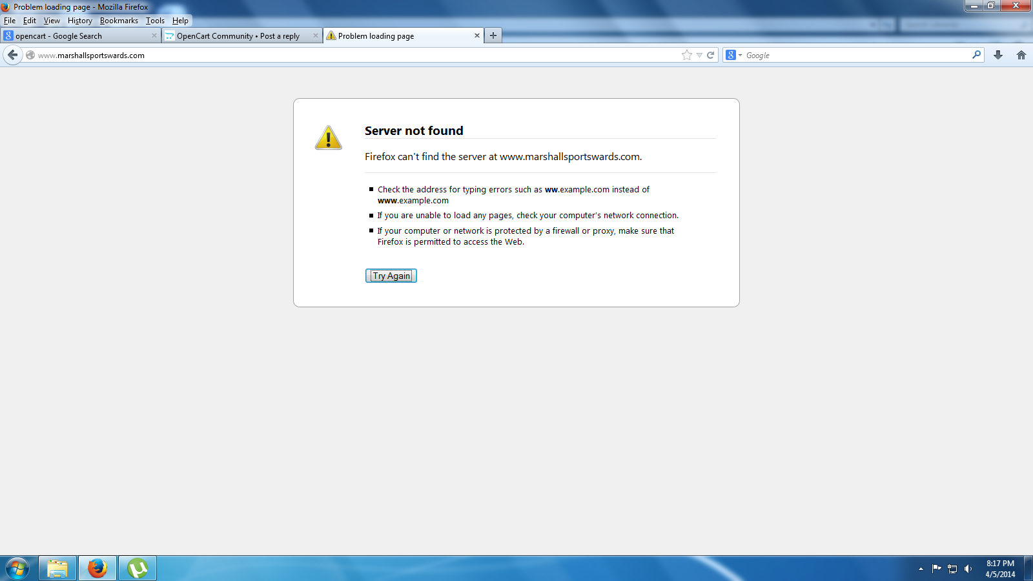1033x581 pixels.
Task: Click the site identity globe icon
Action: [30, 55]
